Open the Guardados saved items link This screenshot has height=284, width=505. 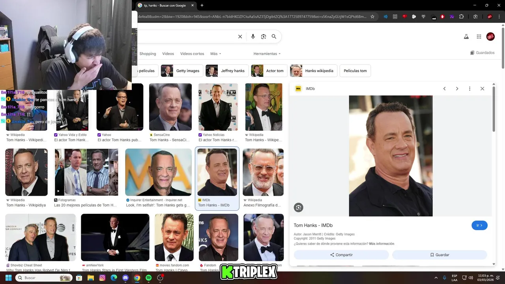(482, 53)
